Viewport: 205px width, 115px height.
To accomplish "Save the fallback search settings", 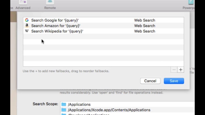I will [174, 81].
